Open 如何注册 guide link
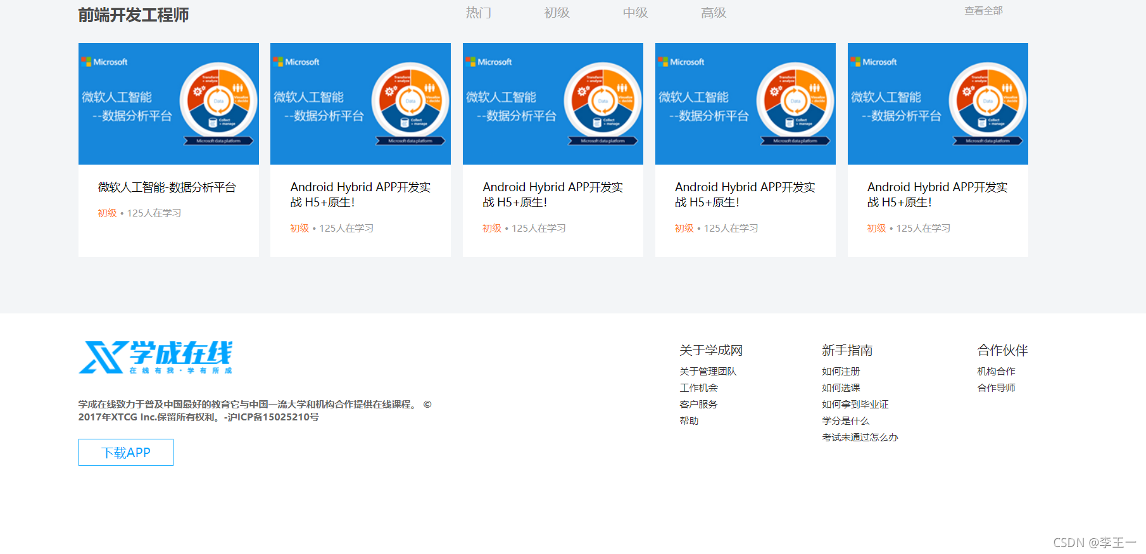Image resolution: width=1146 pixels, height=554 pixels. tap(841, 372)
